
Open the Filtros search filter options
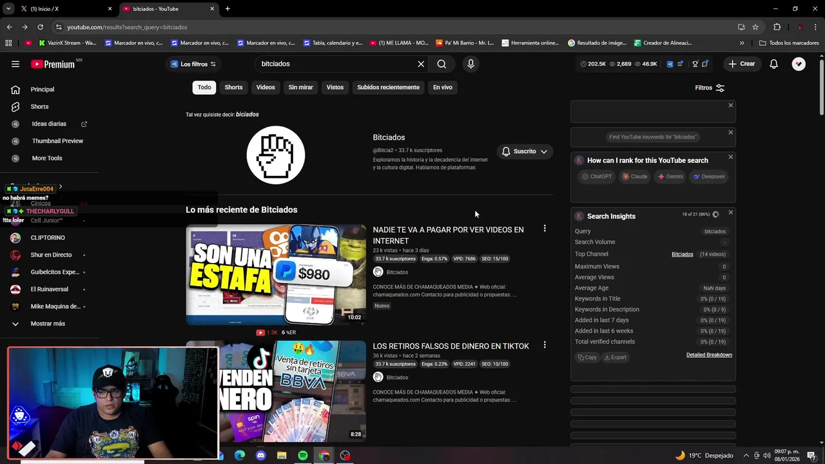pyautogui.click(x=710, y=88)
